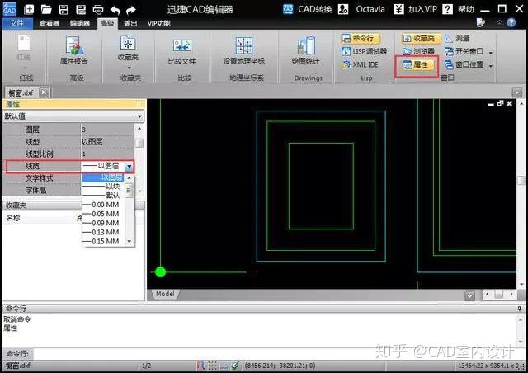Choose 0.05 MM lineweight option
The width and height of the screenshot is (528, 373).
[x=103, y=214]
